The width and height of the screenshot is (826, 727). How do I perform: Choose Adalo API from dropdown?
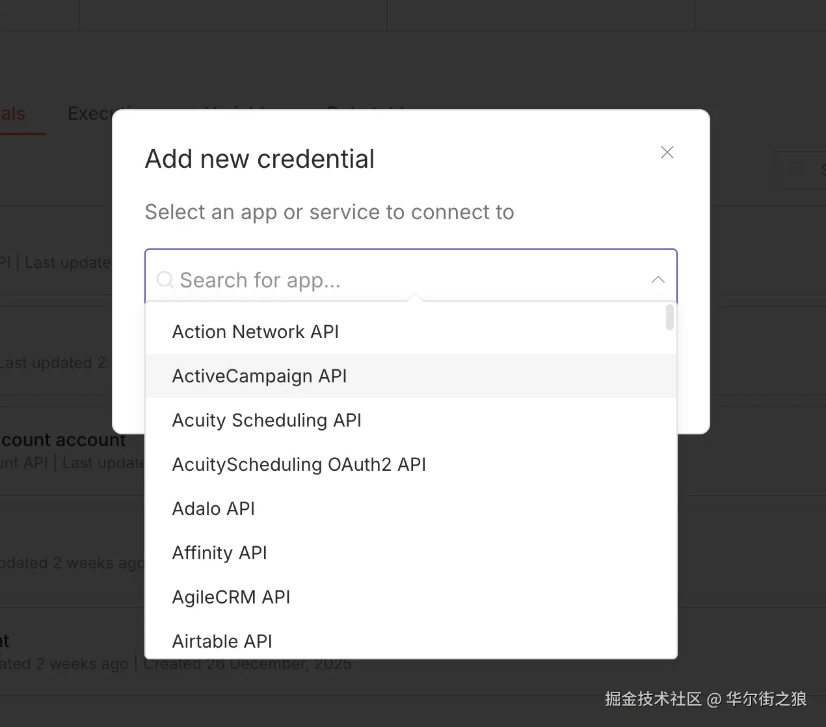click(x=213, y=509)
